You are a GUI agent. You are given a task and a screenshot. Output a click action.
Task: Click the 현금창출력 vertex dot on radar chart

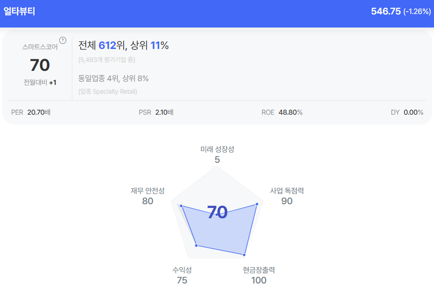pyautogui.click(x=244, y=255)
